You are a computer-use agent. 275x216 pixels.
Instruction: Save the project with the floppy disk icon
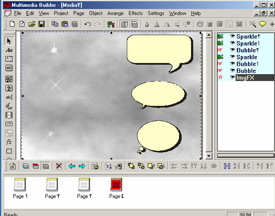point(42,24)
